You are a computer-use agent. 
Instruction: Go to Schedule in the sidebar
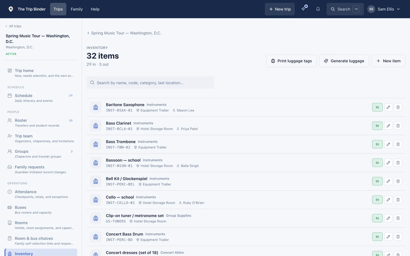tap(41, 98)
